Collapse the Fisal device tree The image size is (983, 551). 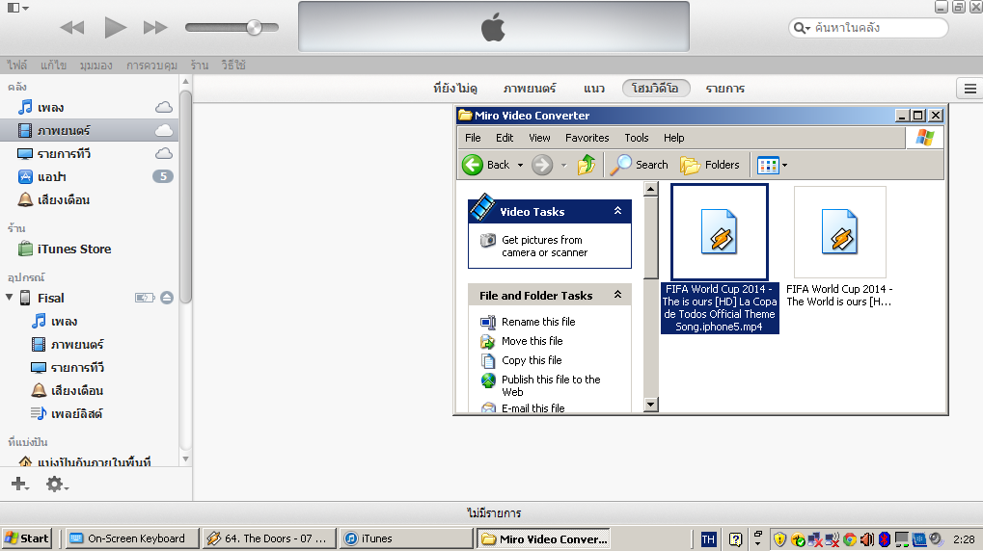[10, 298]
